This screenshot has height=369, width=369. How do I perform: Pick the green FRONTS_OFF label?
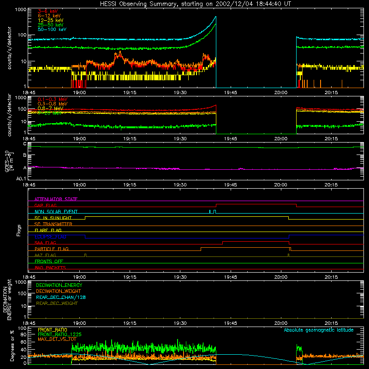(x=49, y=261)
